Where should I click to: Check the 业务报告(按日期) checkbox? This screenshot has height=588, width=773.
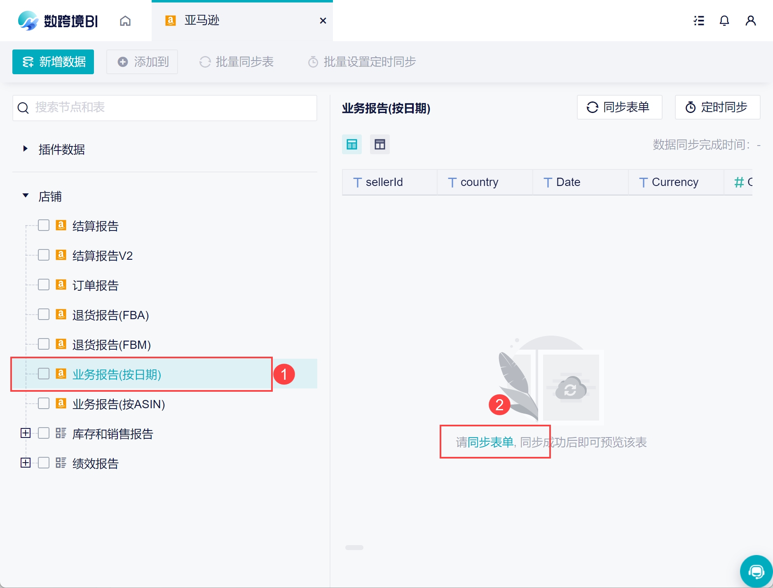click(44, 374)
